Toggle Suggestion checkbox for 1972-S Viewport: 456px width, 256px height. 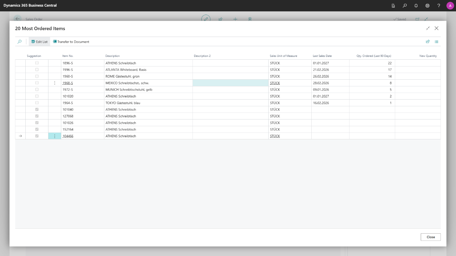pyautogui.click(x=37, y=90)
